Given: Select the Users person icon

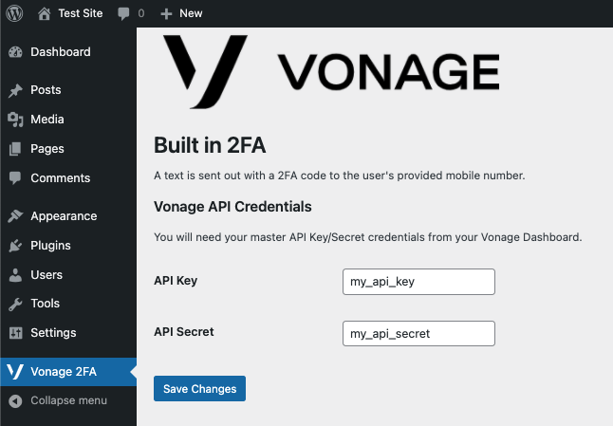Looking at the screenshot, I should pos(15,275).
